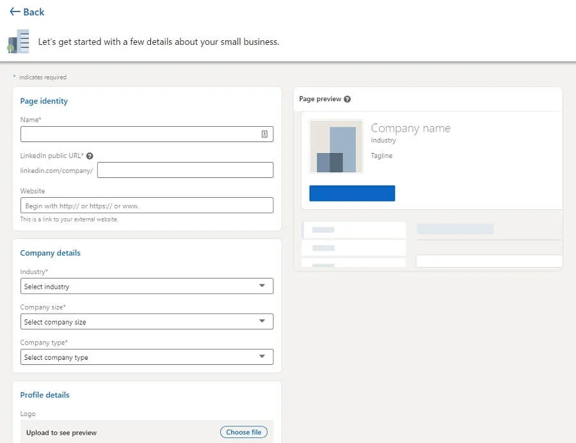Click the Page identity section heading

[x=44, y=101]
